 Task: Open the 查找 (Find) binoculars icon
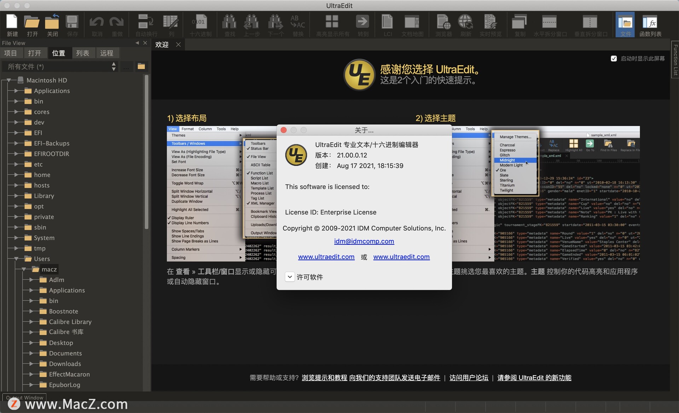(230, 25)
